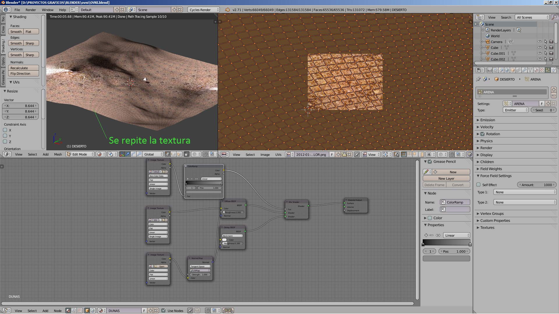559x314 pixels.
Task: Open the Render properties camera tab
Action: (490, 70)
